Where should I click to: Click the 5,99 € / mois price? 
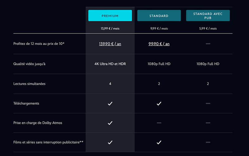click(x=208, y=28)
